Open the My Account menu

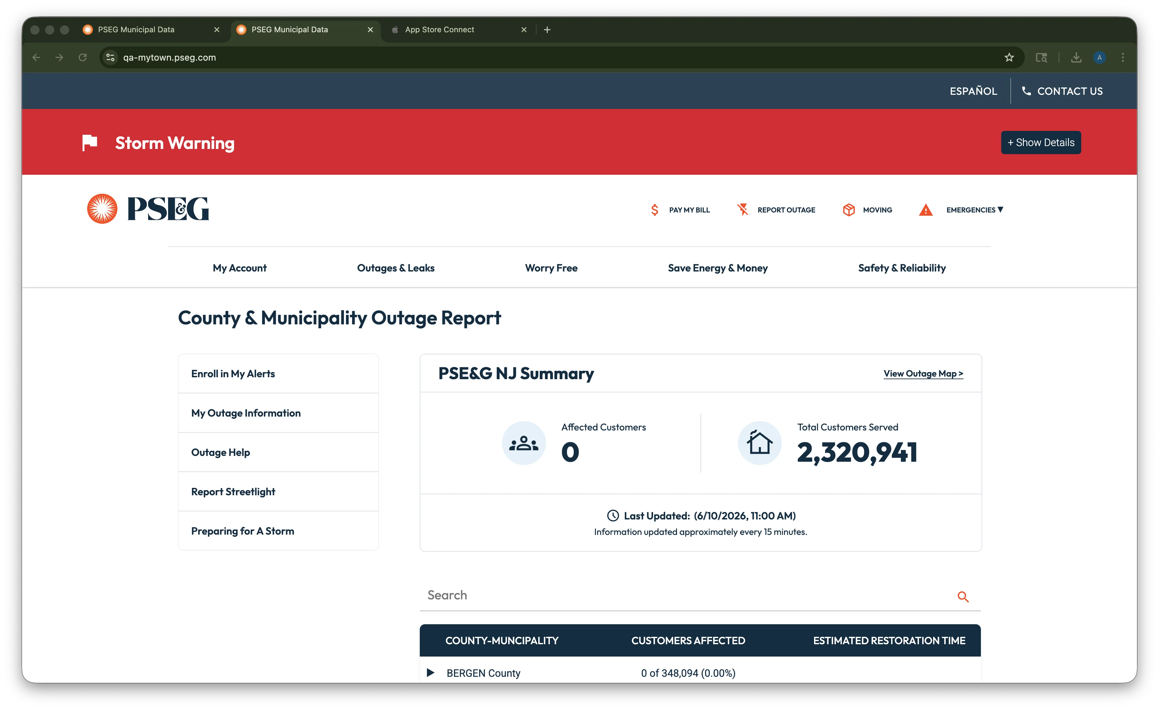click(239, 268)
